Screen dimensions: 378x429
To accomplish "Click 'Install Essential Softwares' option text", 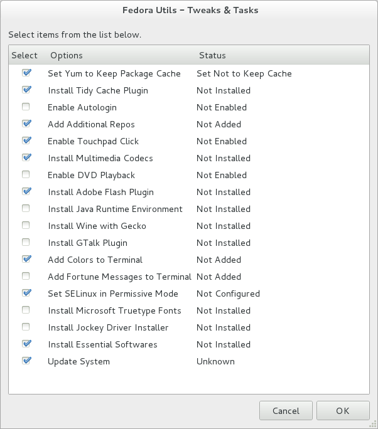I will click(102, 345).
